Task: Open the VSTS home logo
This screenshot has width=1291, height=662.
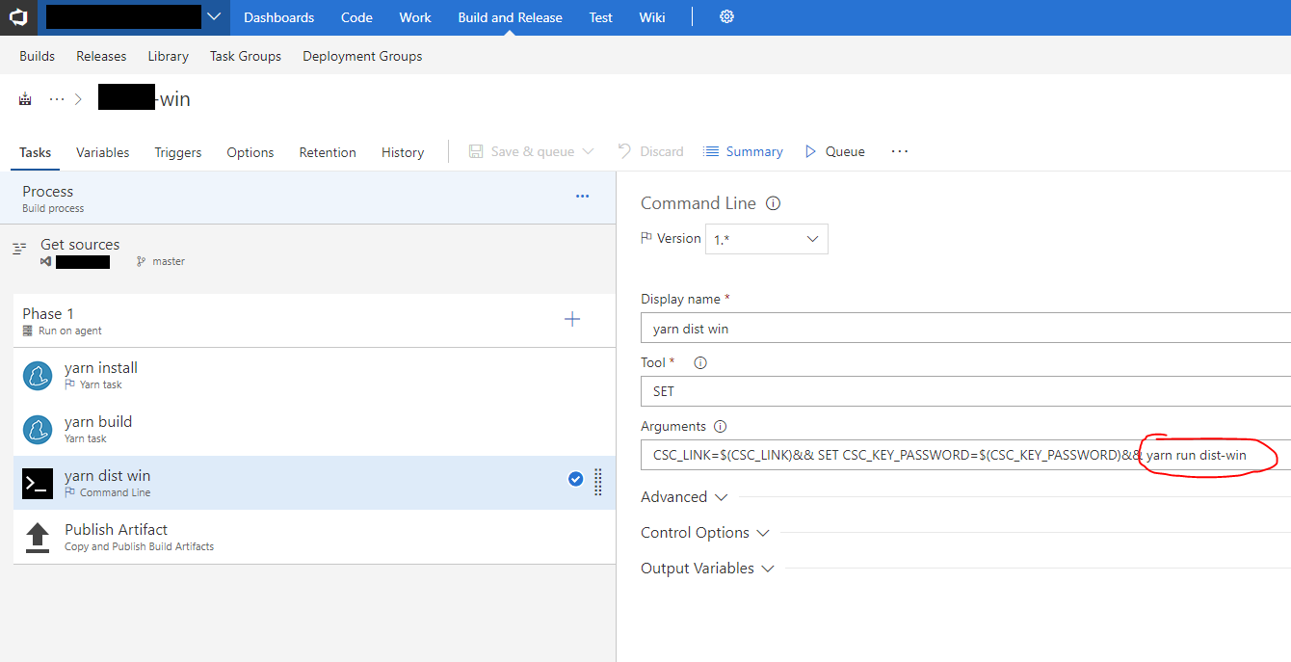Action: (17, 17)
